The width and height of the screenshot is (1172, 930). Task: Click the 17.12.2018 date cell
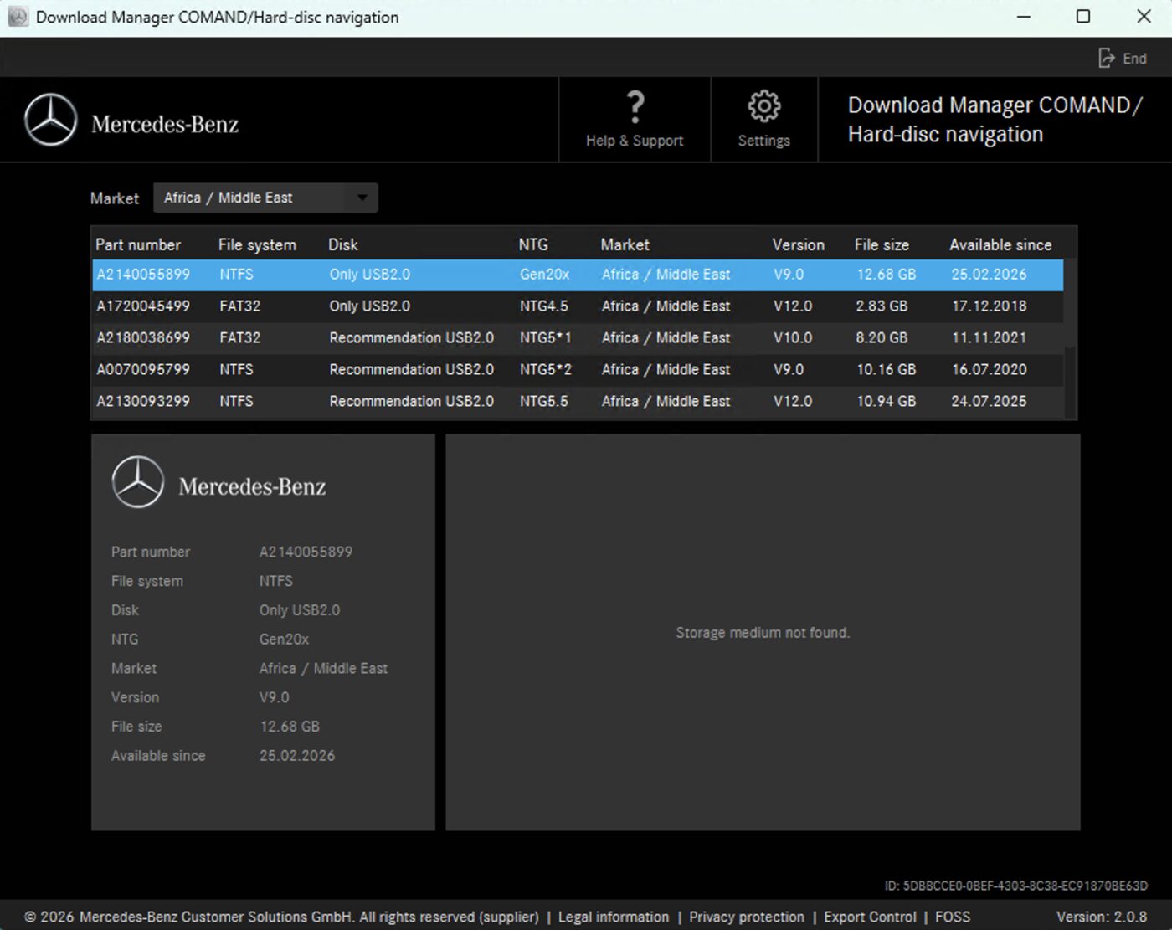(x=989, y=306)
